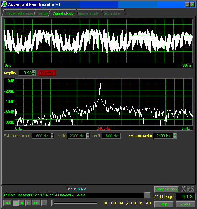Use the spinner on black tone 1500 Hz
197x209 pixels.
[x=52, y=136]
